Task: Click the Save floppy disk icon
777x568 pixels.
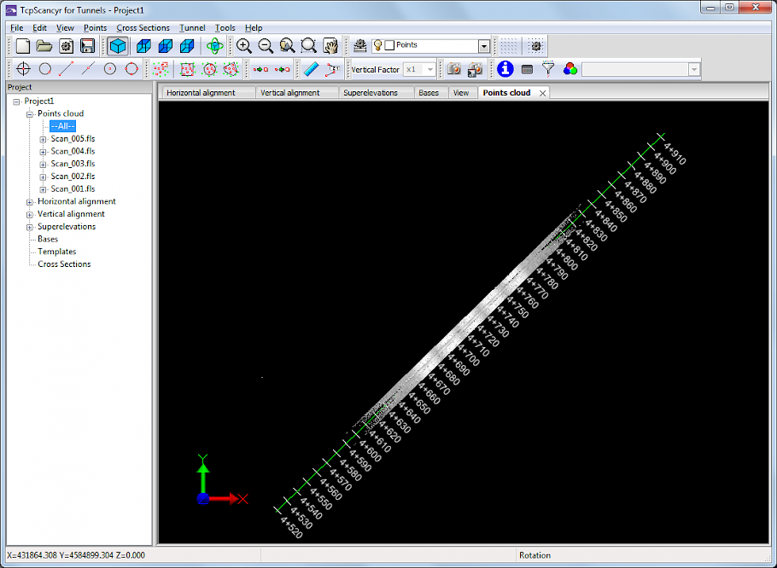Action: [87, 46]
